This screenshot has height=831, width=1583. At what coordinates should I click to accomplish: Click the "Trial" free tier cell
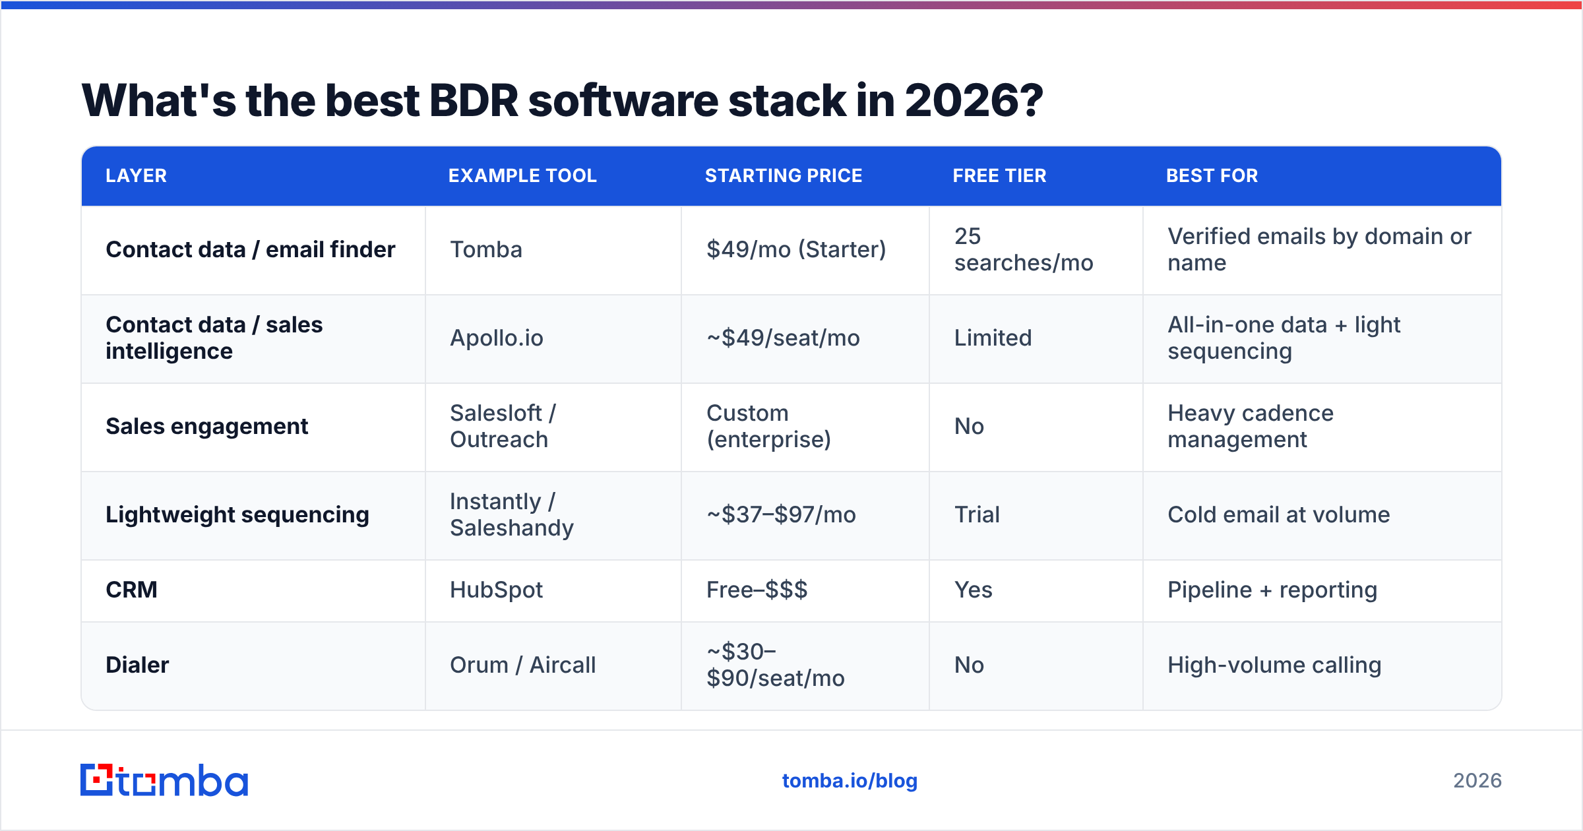click(1036, 515)
